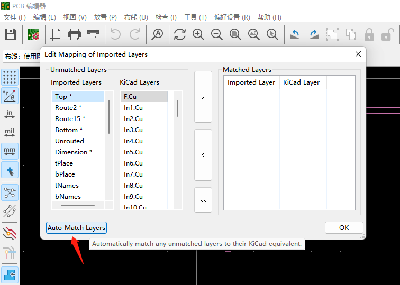Switch units to millimeters
This screenshot has height=285, width=400.
(10, 151)
